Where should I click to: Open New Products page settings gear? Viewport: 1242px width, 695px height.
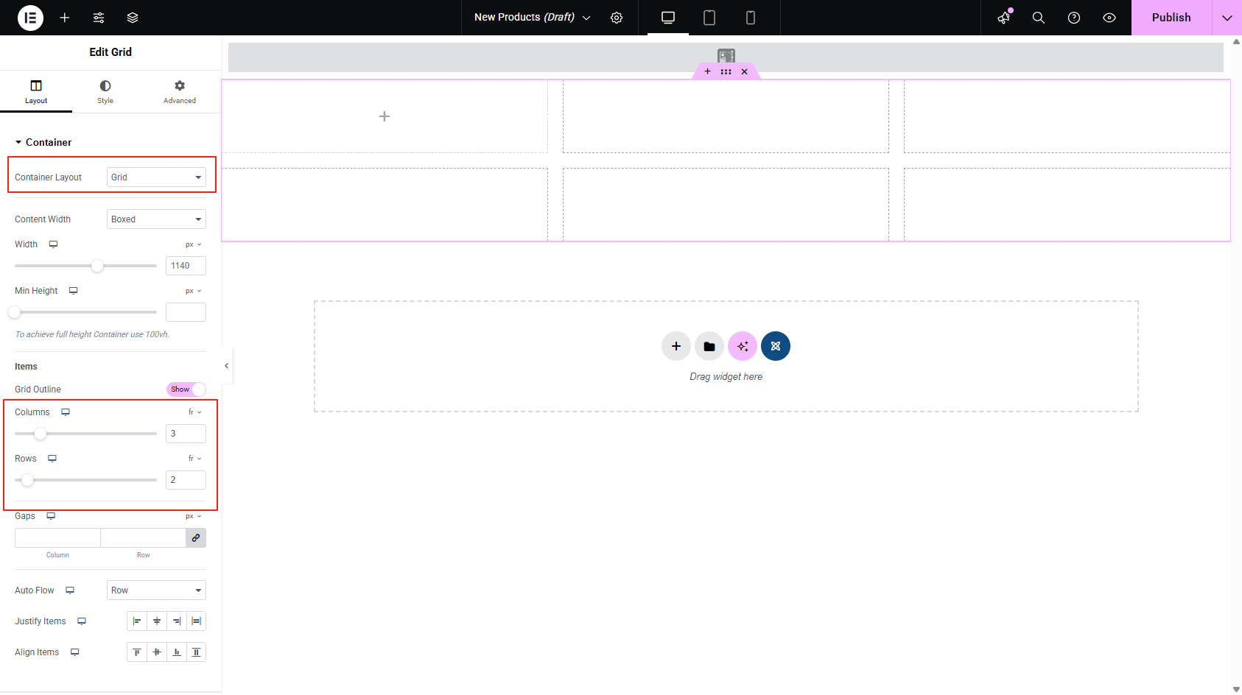pyautogui.click(x=617, y=18)
